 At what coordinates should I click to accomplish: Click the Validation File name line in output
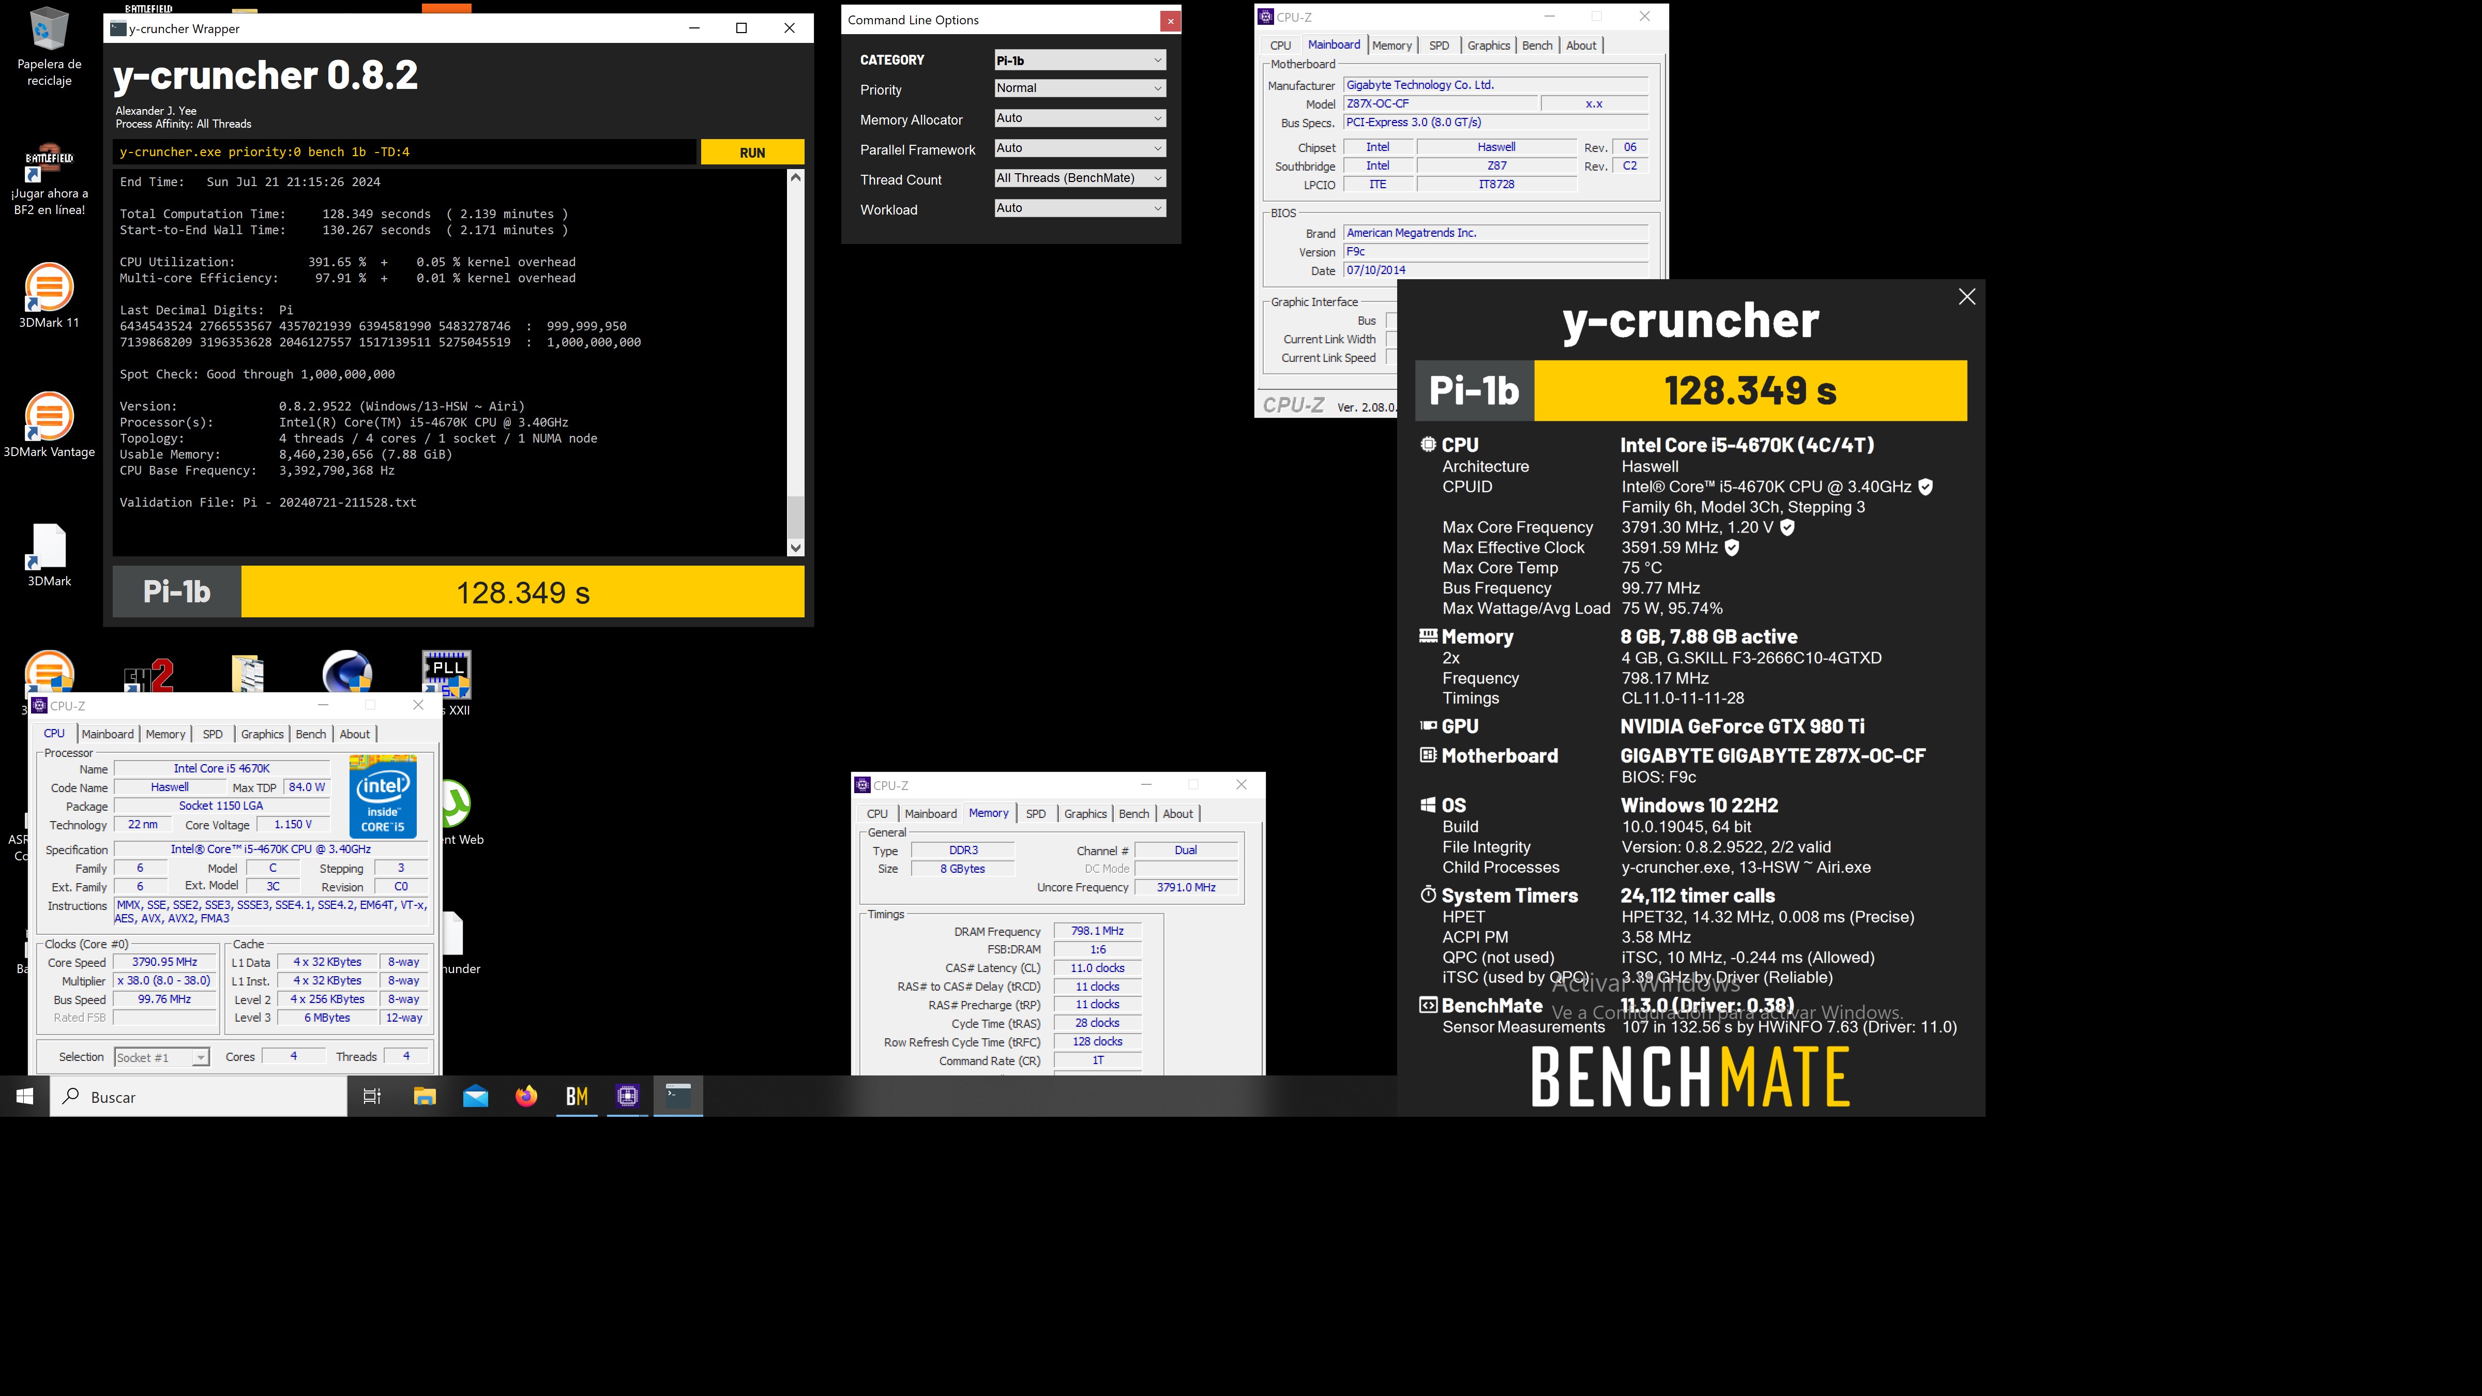[268, 502]
